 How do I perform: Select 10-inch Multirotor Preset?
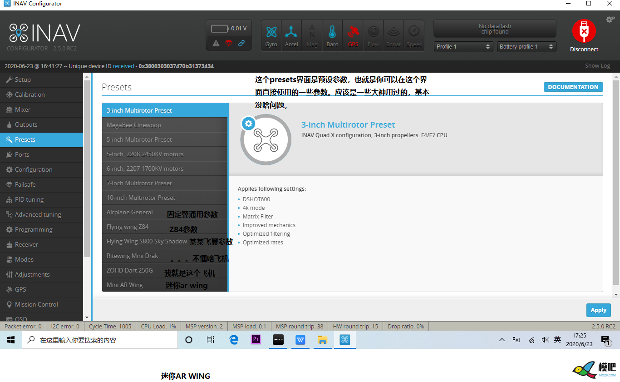point(165,198)
